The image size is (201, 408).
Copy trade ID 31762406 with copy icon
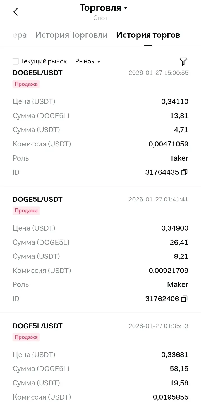(184, 299)
